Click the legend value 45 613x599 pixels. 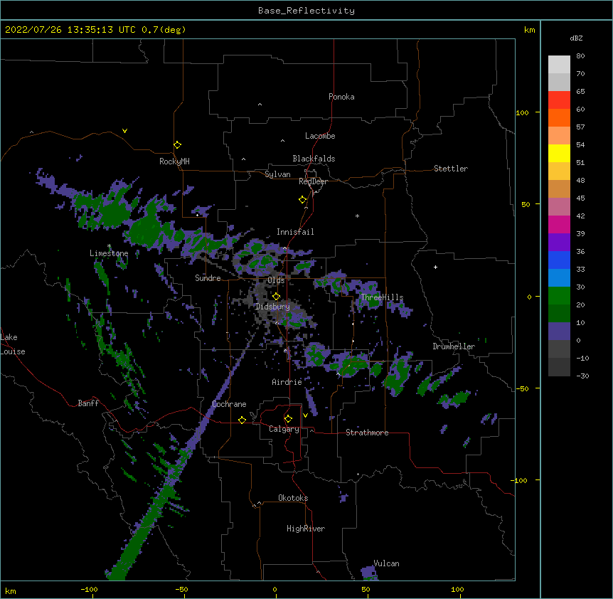(580, 198)
